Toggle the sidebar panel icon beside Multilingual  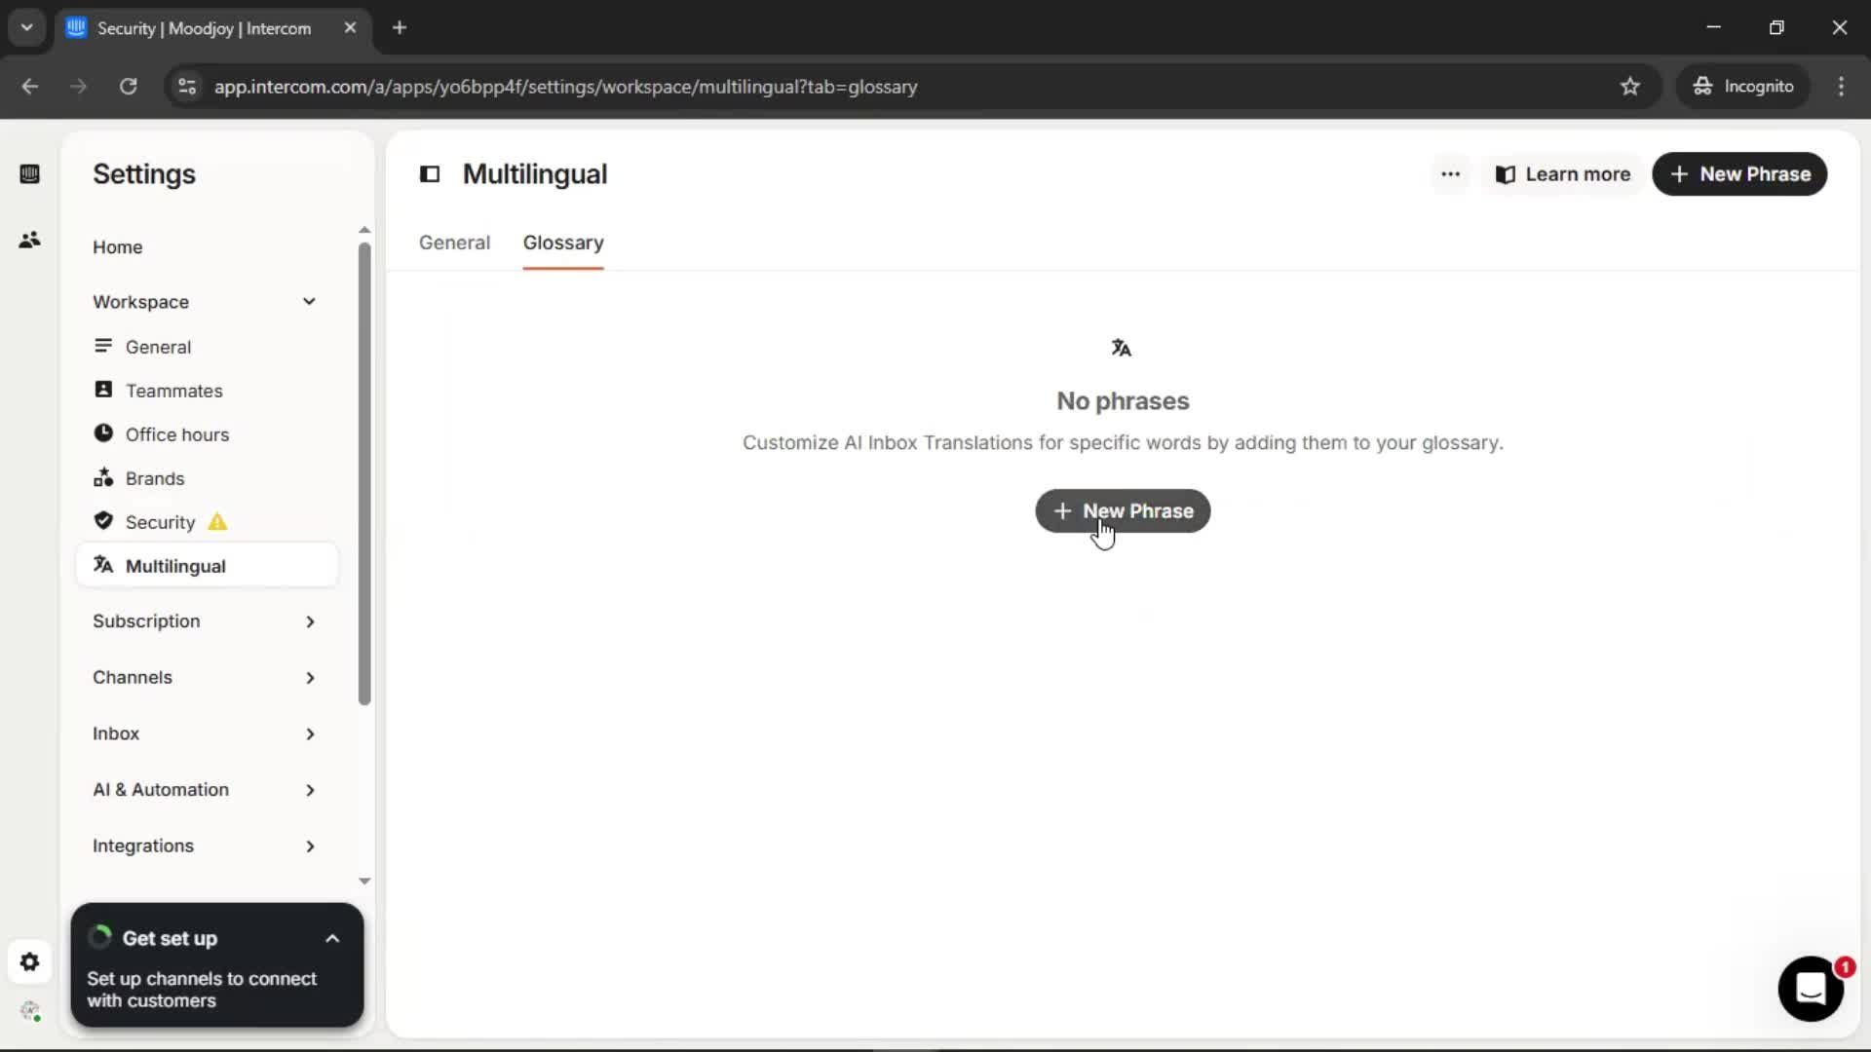[430, 174]
